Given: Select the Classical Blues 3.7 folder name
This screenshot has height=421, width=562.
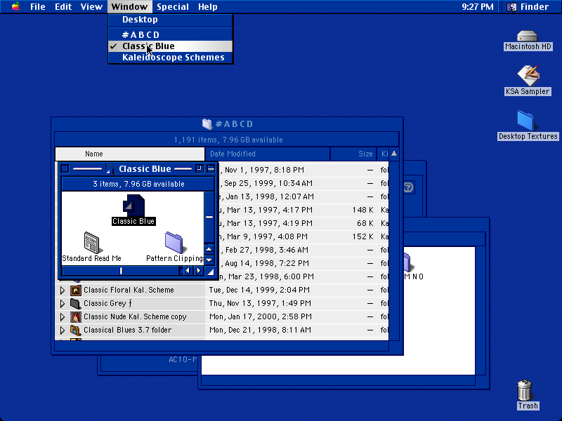Looking at the screenshot, I should click(128, 330).
